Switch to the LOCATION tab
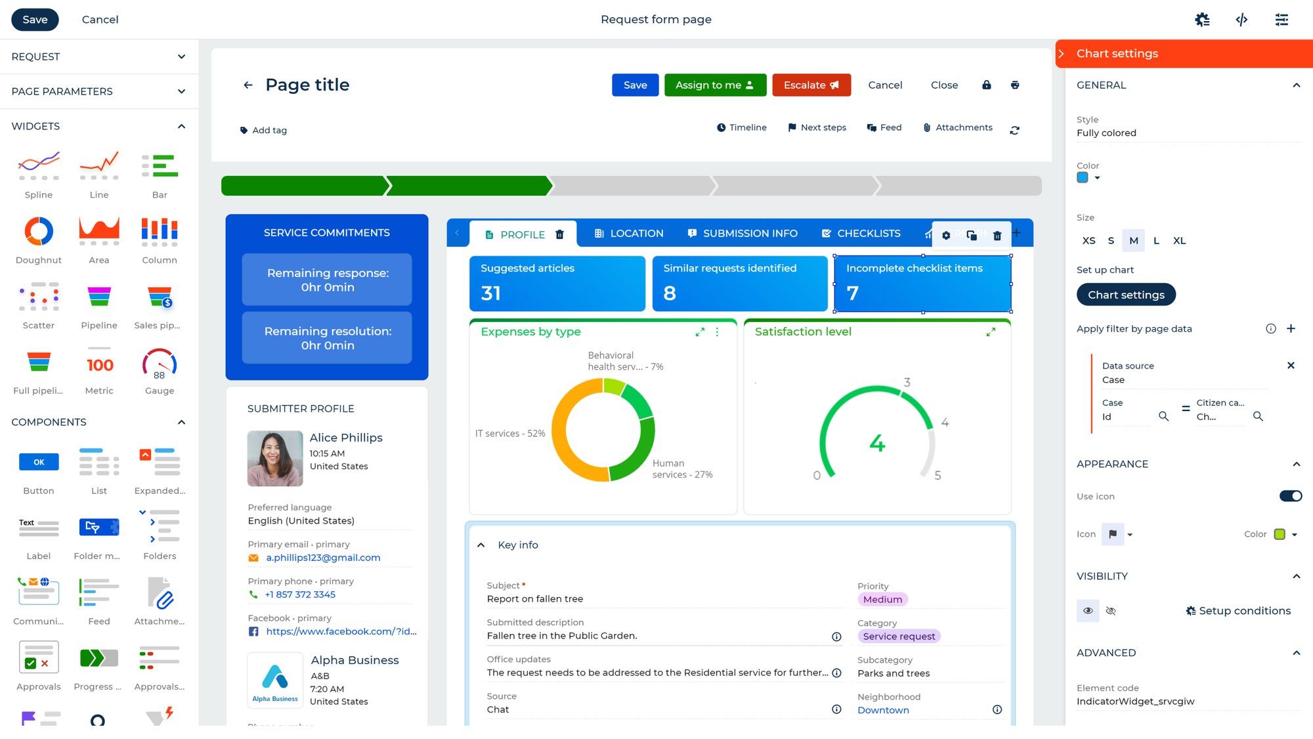The height and width of the screenshot is (739, 1313). [x=629, y=234]
